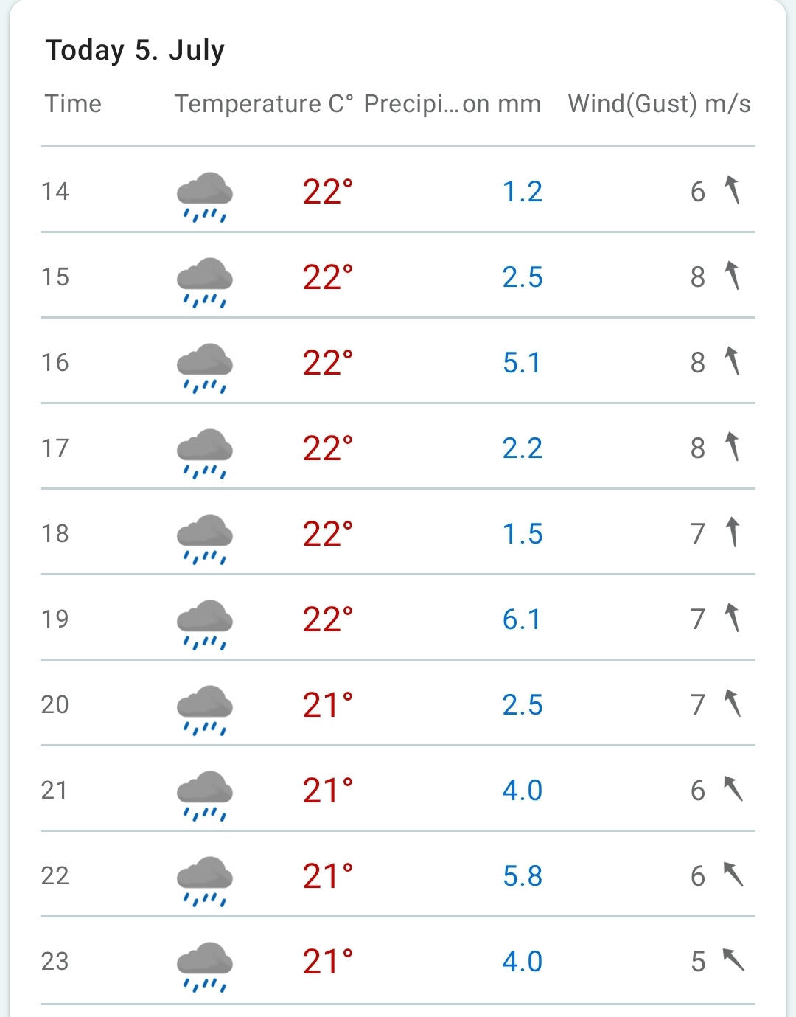
Task: Click the rain cloud icon at hour 21
Action: click(204, 795)
